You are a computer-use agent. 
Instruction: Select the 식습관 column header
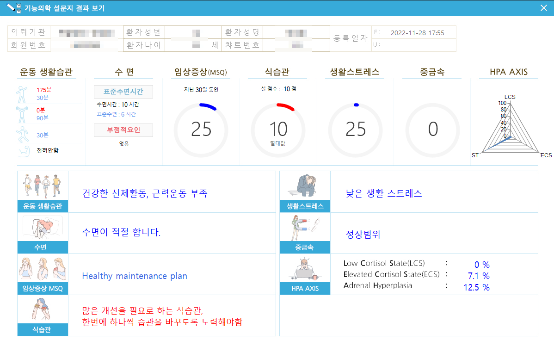pyautogui.click(x=277, y=72)
